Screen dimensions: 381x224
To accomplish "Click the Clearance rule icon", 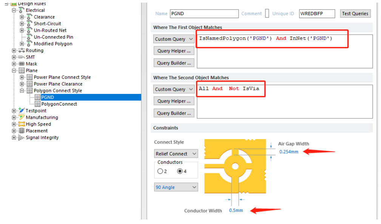I will [x=29, y=17].
